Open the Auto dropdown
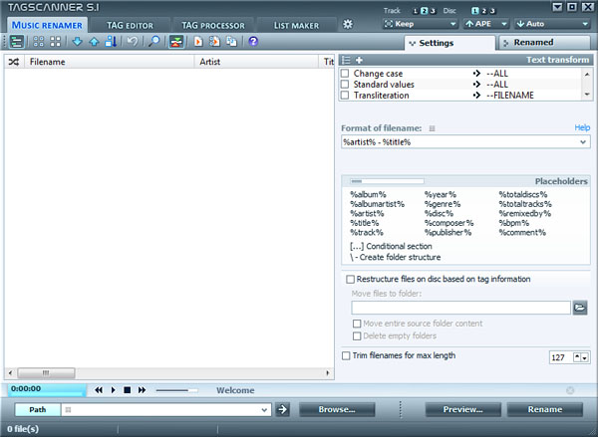Screen dimensions: 598x437 pos(552,24)
